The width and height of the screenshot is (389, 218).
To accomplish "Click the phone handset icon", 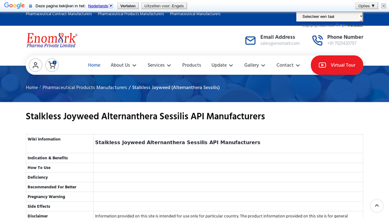I will click(x=318, y=40).
